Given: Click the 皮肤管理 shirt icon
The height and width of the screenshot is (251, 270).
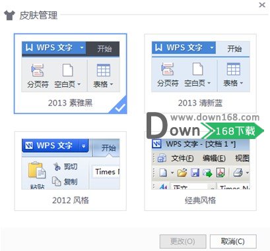Looking at the screenshot, I should (9, 15).
